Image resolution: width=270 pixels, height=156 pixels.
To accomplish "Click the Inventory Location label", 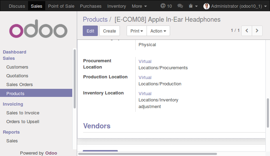I will (103, 93).
